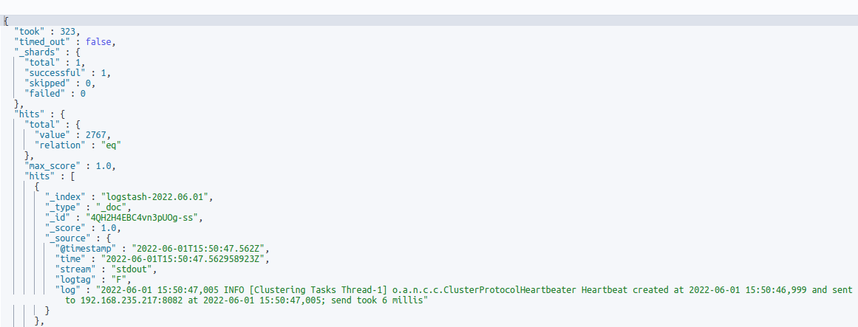
Task: Click the "logtag" value "F"
Action: (118, 280)
